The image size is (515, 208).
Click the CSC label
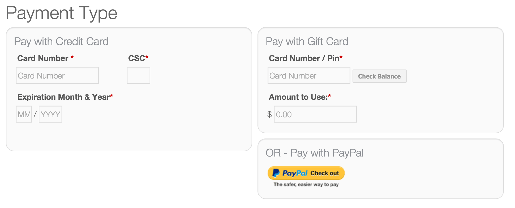[x=137, y=58]
